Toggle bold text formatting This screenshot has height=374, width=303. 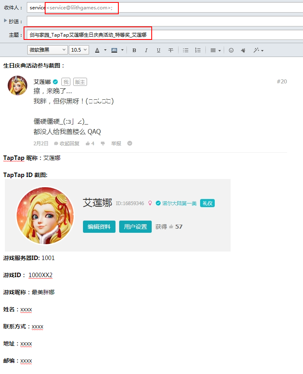pyautogui.click(x=134, y=50)
